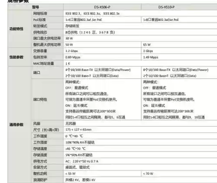Screen dimensions: 217x183
Task: Click the '尺寸（长×高×深）' row label
Action: coord(46,130)
